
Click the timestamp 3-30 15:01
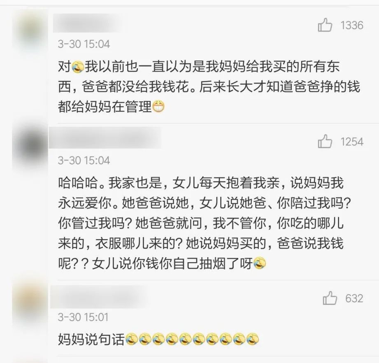click(x=83, y=317)
